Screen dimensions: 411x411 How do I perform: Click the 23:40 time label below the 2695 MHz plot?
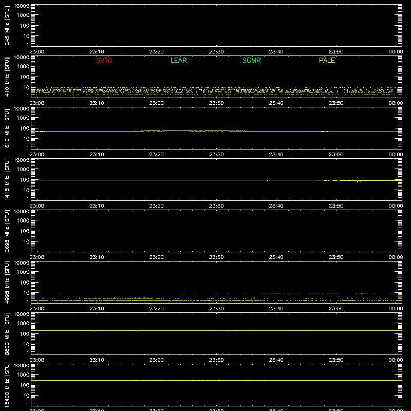click(276, 257)
